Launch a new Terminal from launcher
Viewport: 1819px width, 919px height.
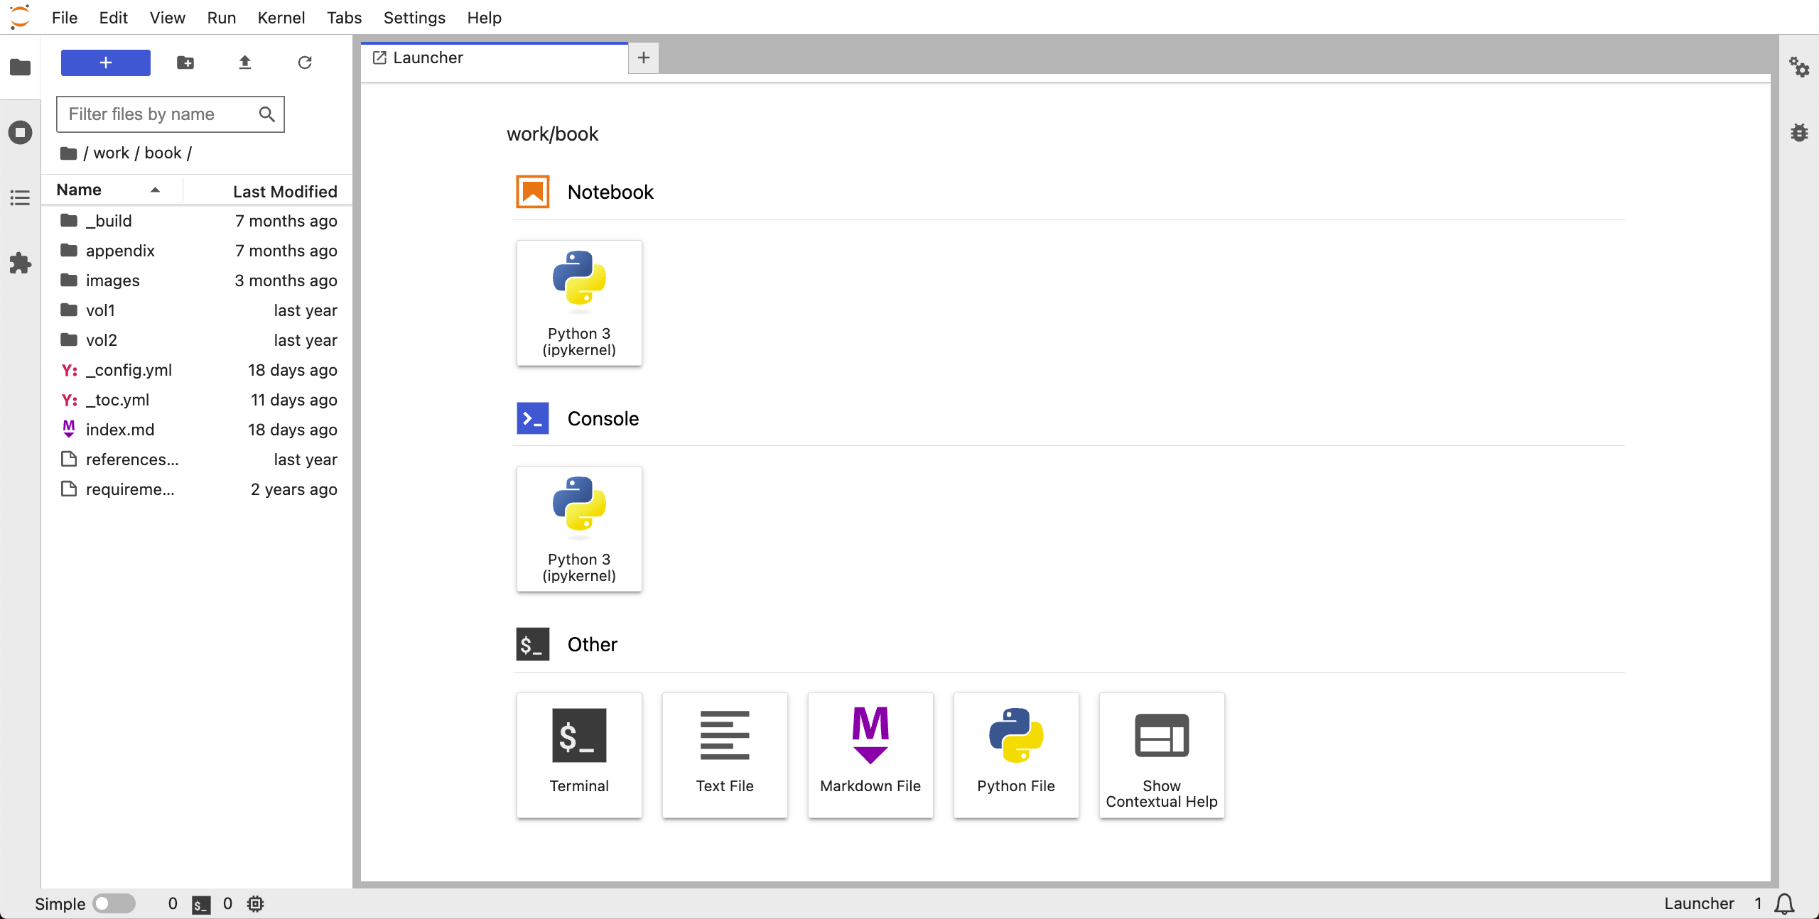pos(579,755)
